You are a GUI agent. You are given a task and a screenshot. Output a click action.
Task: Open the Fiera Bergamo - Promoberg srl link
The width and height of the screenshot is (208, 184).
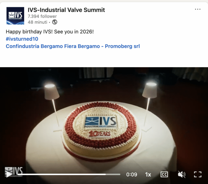pyautogui.click(x=102, y=46)
